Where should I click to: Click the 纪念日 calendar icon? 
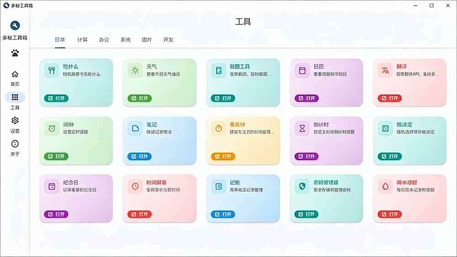(52, 187)
